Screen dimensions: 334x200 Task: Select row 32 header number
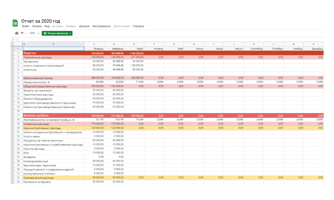(18, 178)
